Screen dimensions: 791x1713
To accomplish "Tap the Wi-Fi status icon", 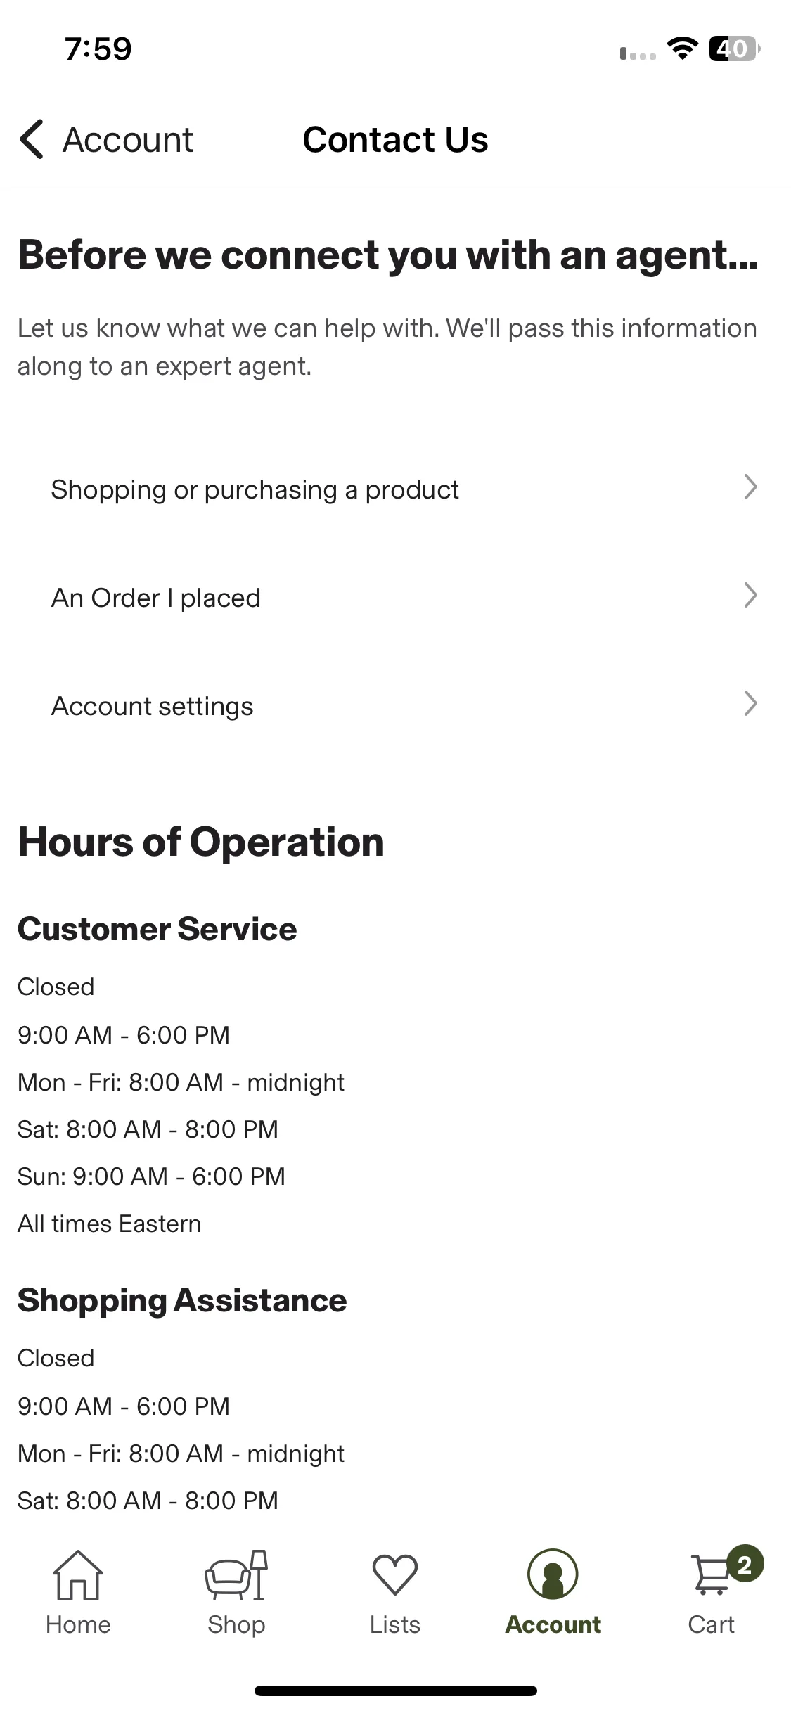I will click(x=682, y=49).
